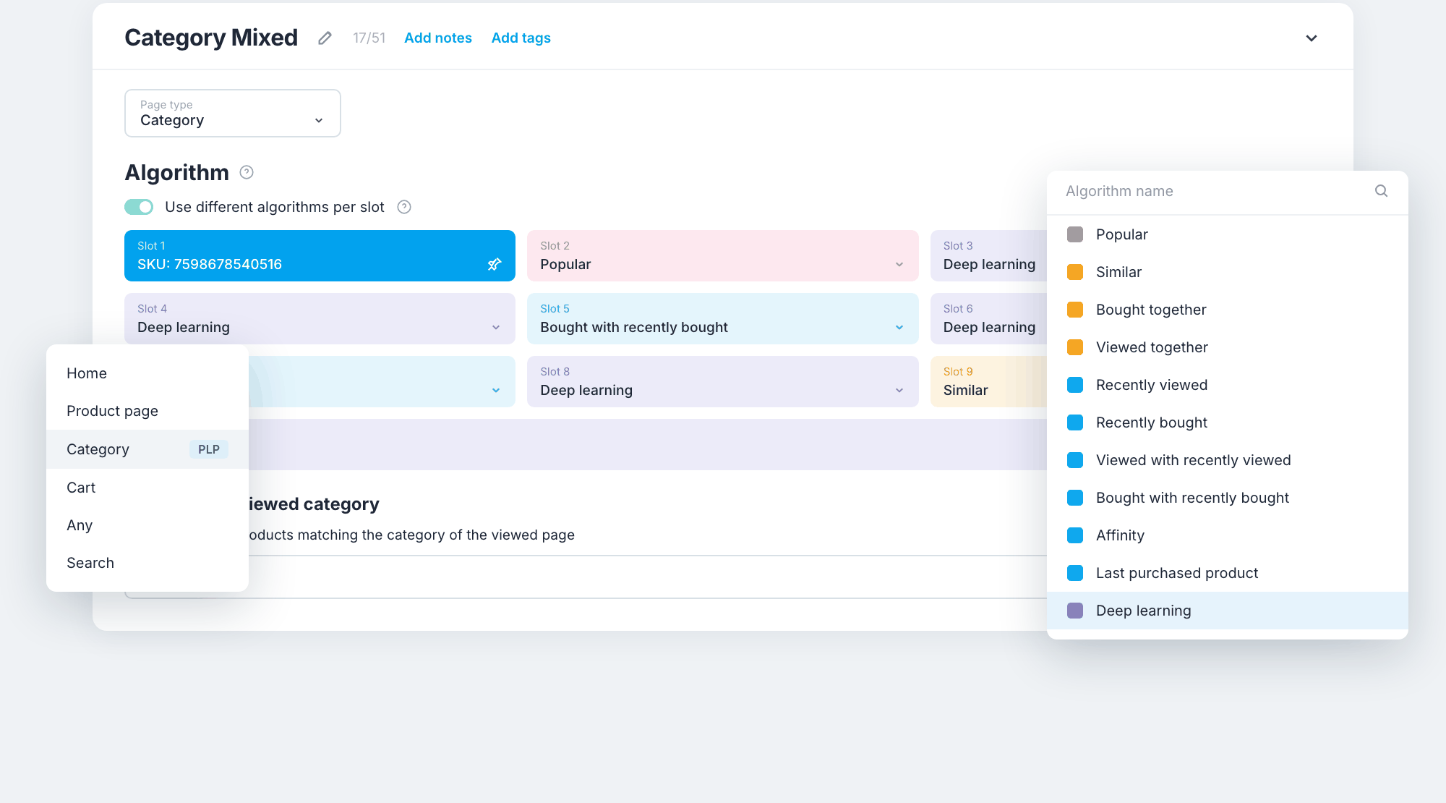Click the Add tags link

(x=521, y=38)
